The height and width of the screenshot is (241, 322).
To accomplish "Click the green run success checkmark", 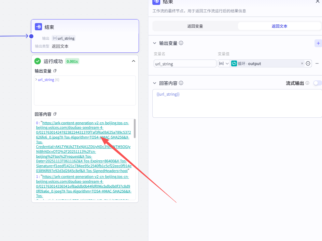I will pos(38,61).
